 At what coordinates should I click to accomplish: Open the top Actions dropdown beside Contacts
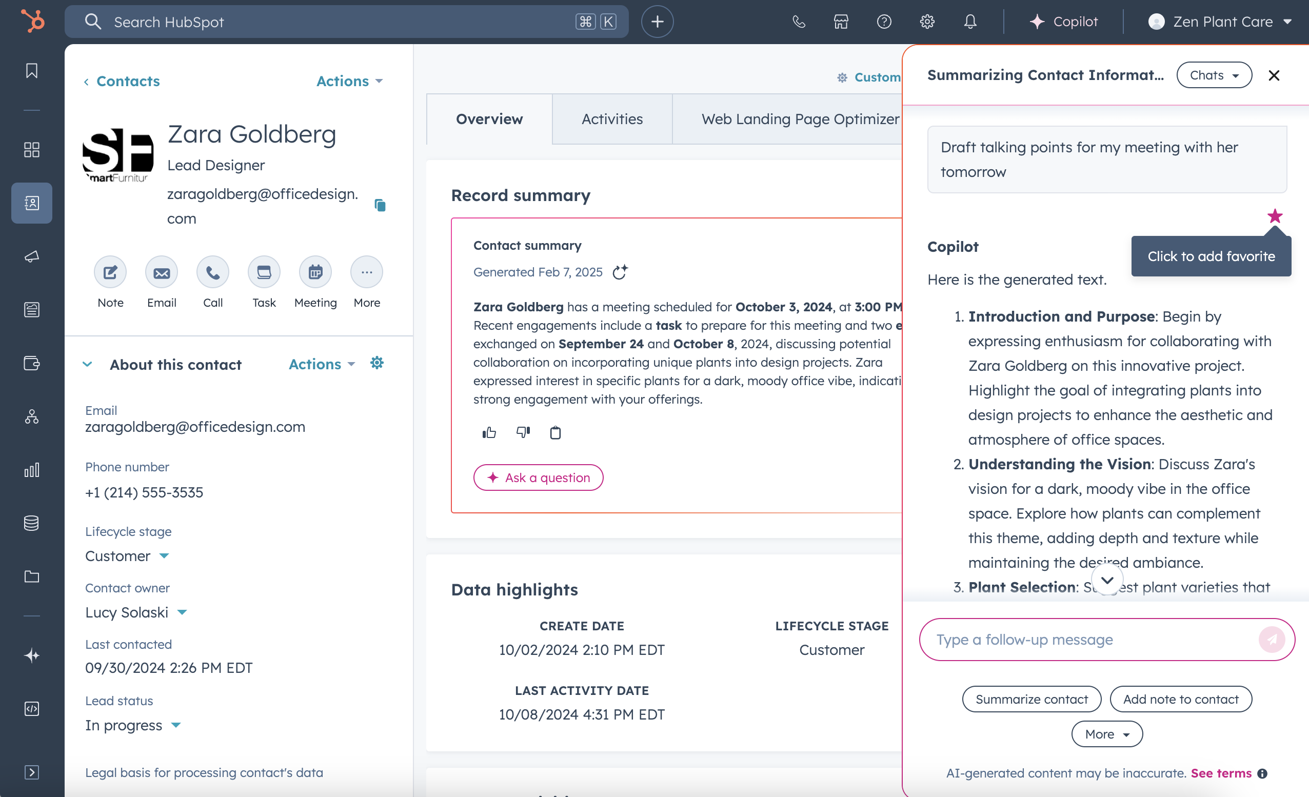coord(349,81)
